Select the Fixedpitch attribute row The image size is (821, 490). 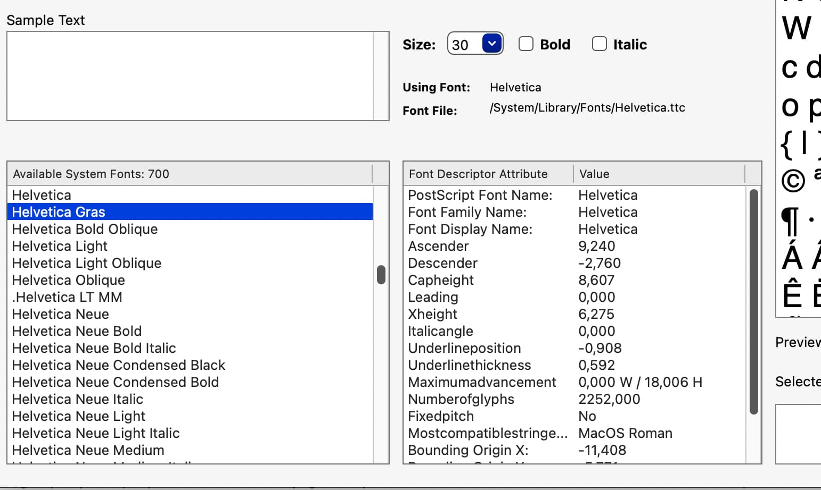pos(575,416)
